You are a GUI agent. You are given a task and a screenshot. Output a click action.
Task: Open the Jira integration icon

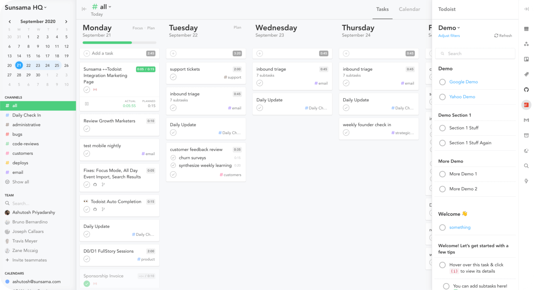click(x=526, y=74)
